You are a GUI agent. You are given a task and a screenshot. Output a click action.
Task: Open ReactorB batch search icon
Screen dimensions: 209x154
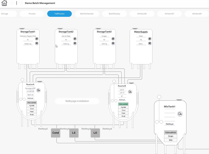[x=130, y=91]
